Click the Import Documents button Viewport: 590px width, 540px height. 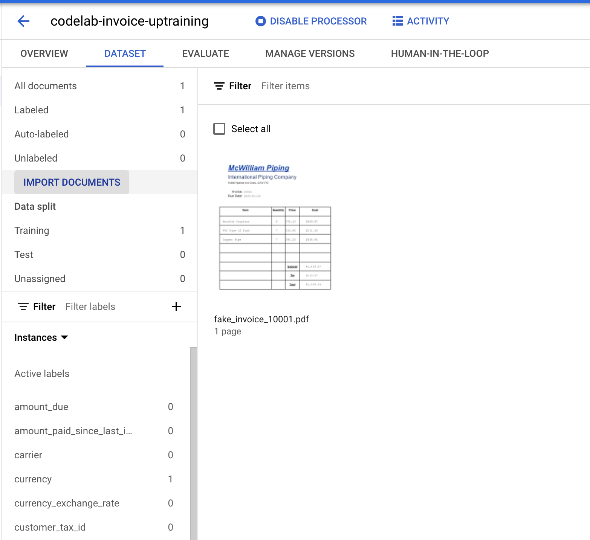click(72, 182)
